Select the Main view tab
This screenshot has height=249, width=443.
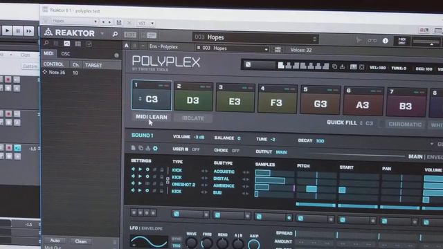pos(415,156)
